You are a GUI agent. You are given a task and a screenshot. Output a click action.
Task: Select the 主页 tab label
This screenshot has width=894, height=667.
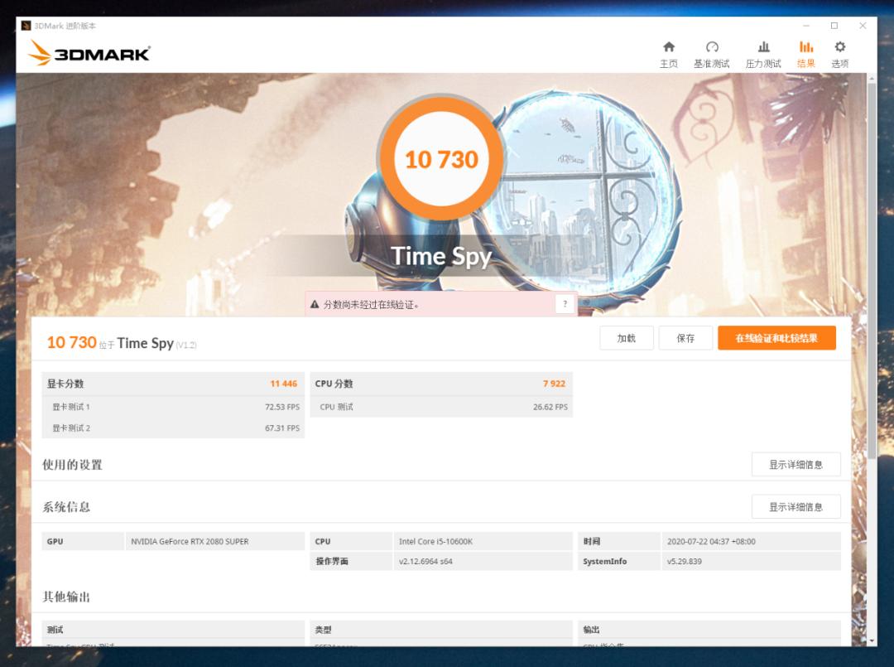[669, 63]
